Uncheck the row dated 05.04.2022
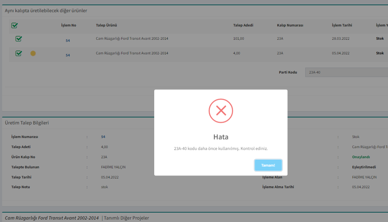 tap(19, 53)
